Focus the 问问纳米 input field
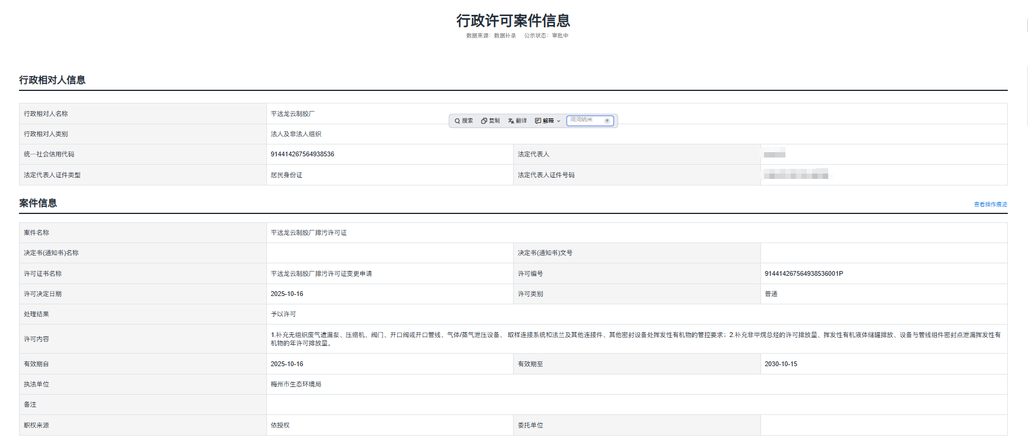This screenshot has width=1028, height=447. click(x=585, y=121)
